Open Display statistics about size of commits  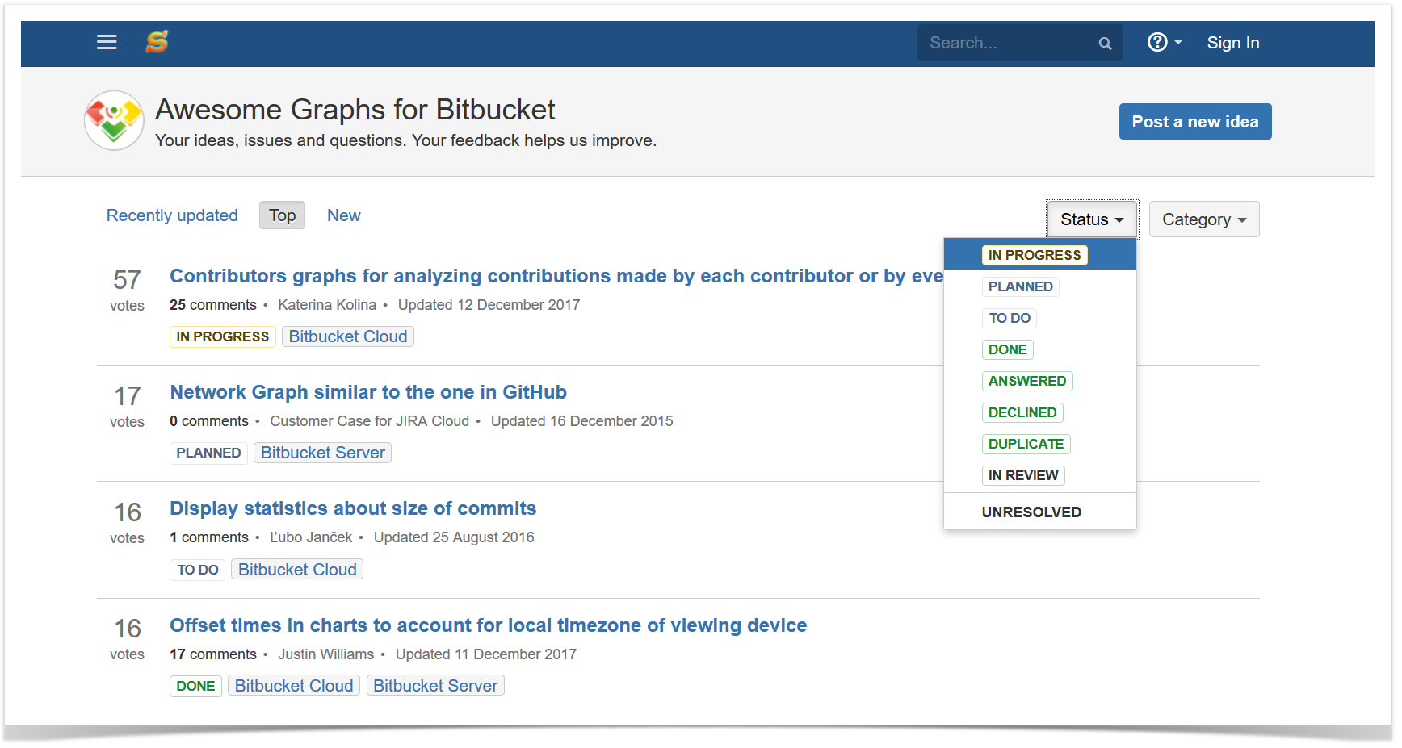[x=353, y=508]
